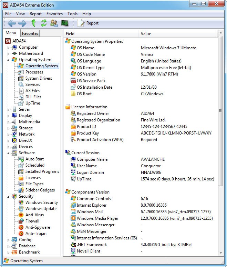Go back with the blue left arrow
227x267 pixels.
(x=12, y=23)
